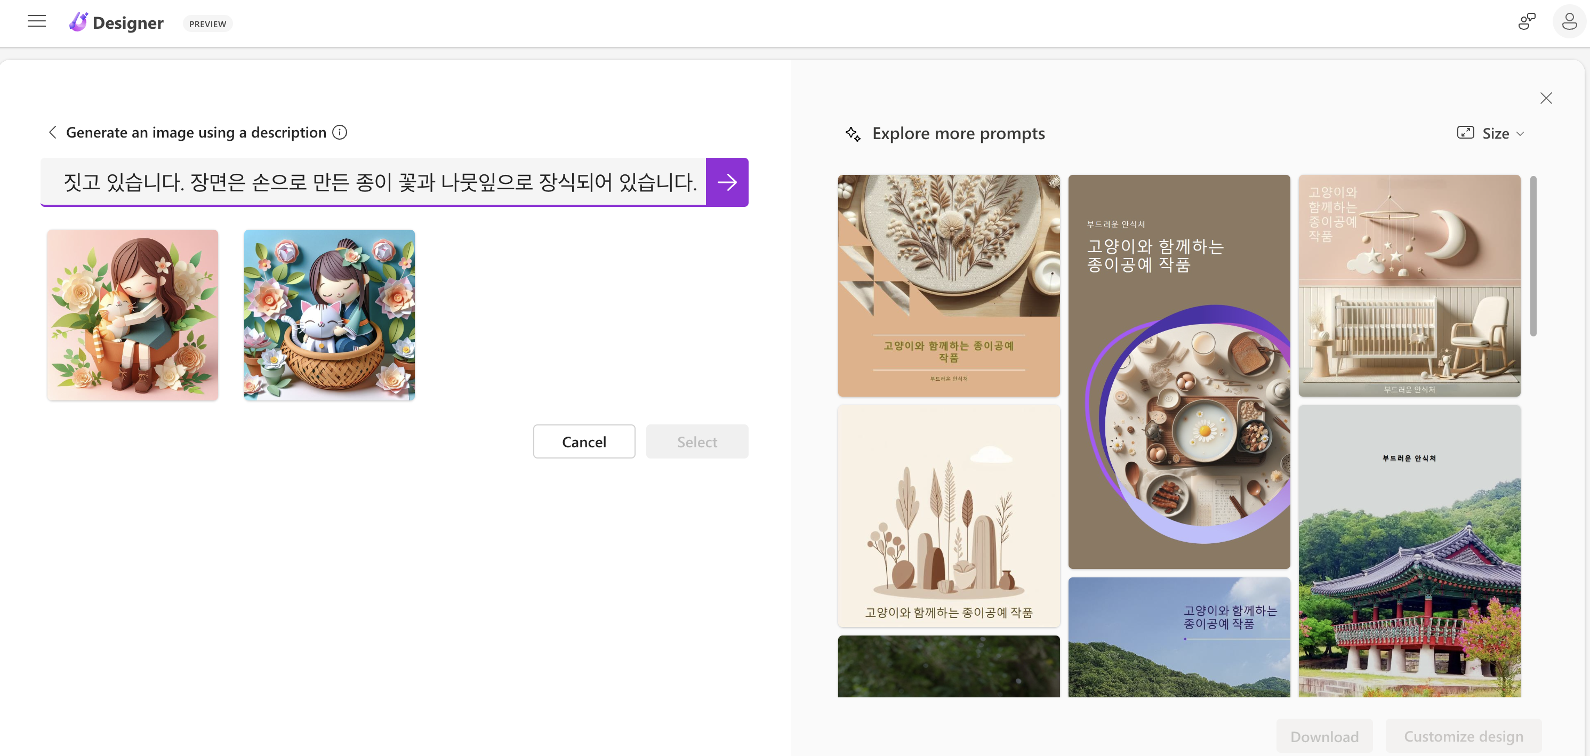1590x756 pixels.
Task: Click the Select button
Action: (696, 441)
